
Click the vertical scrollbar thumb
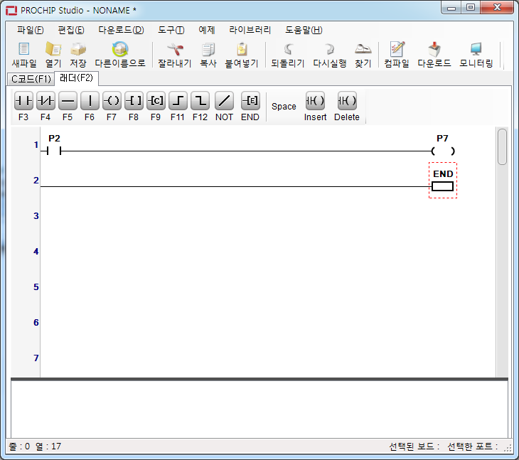[502, 146]
